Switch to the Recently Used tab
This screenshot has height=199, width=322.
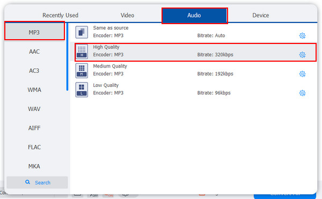60,16
